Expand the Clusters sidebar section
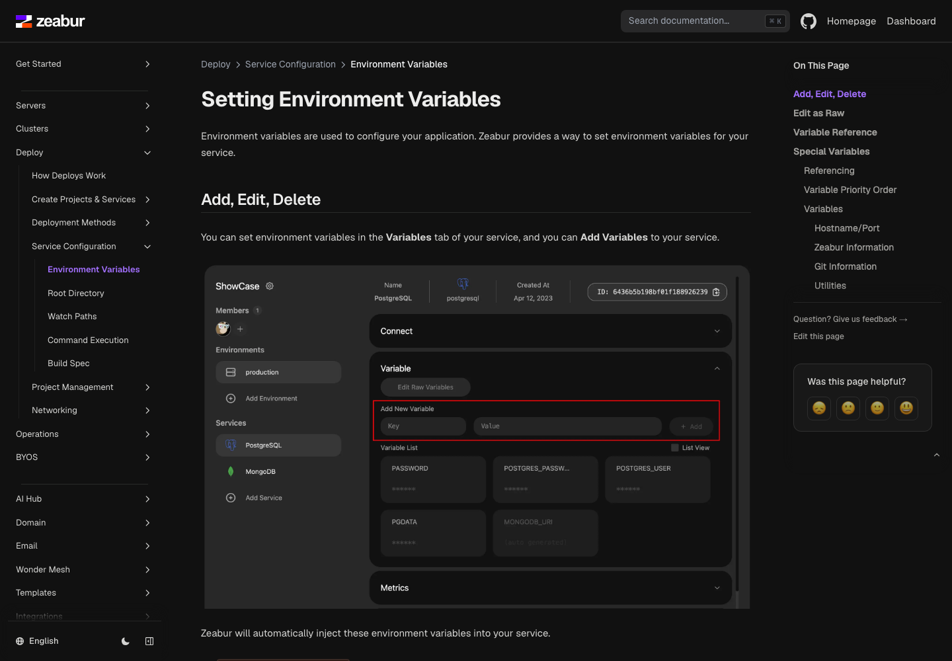 point(83,129)
